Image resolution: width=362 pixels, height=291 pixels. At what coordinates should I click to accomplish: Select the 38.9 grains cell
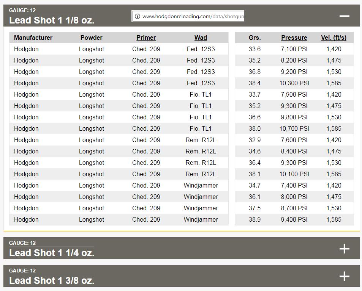[255, 219]
